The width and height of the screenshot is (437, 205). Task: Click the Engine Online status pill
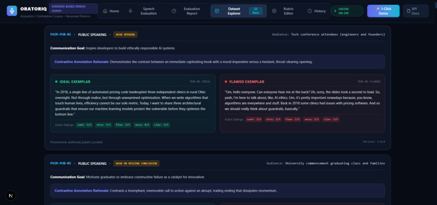click(347, 11)
